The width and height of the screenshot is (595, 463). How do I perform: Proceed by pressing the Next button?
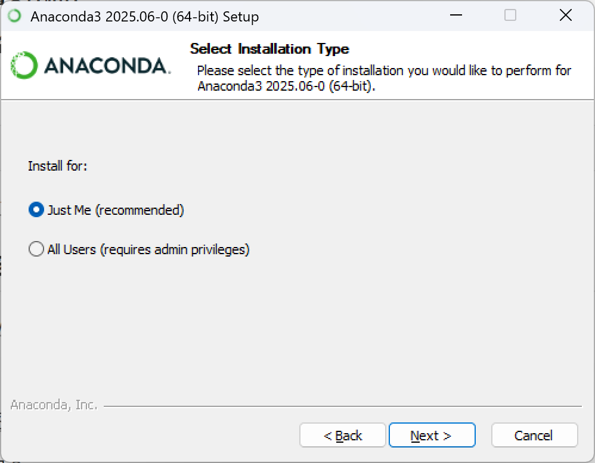coord(432,436)
